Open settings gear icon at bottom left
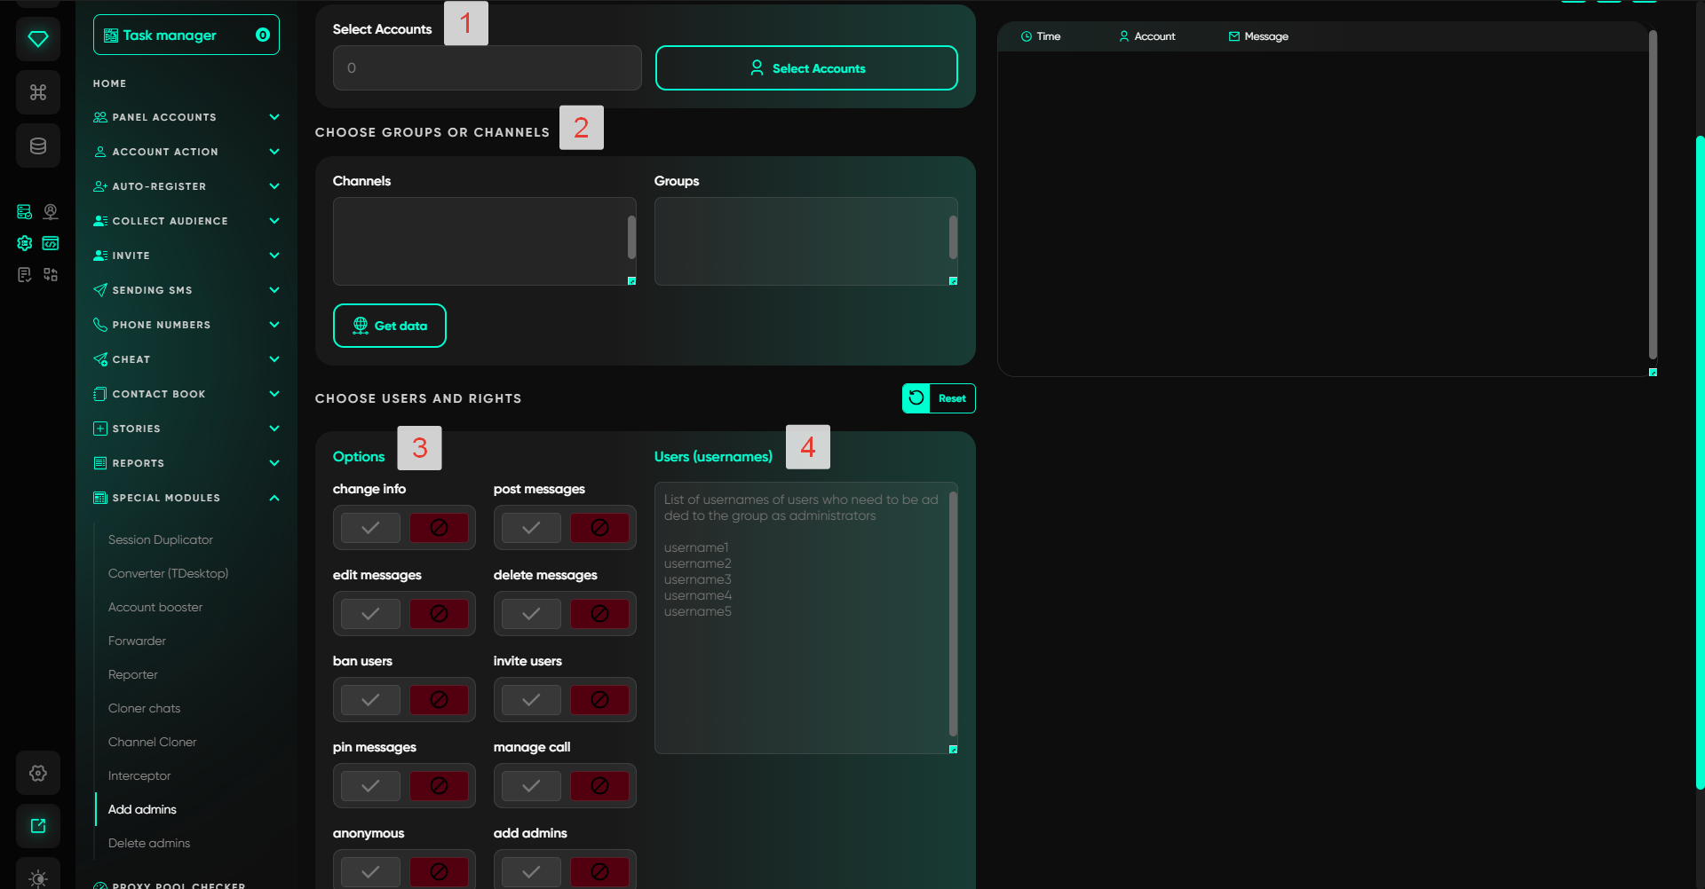The image size is (1705, 889). tap(38, 773)
